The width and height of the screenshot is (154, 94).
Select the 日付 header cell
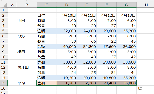[47, 15]
